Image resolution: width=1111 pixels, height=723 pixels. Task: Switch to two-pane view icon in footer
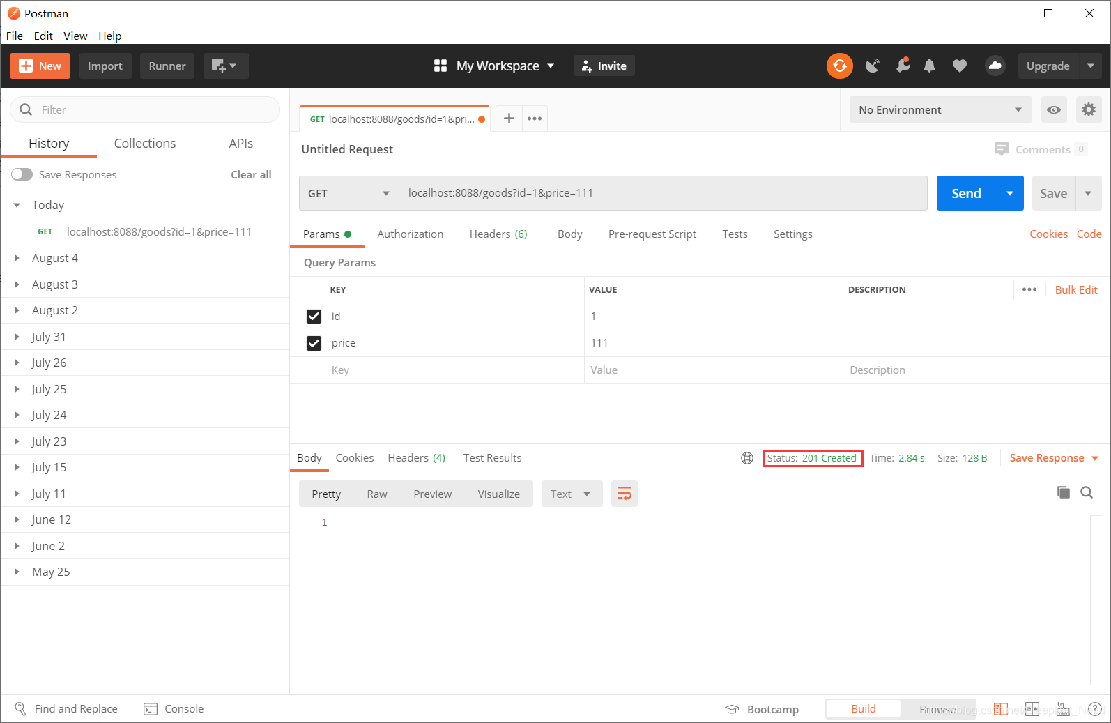[1032, 709]
